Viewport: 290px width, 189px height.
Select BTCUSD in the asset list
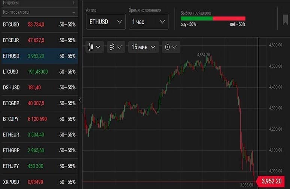coord(39,25)
